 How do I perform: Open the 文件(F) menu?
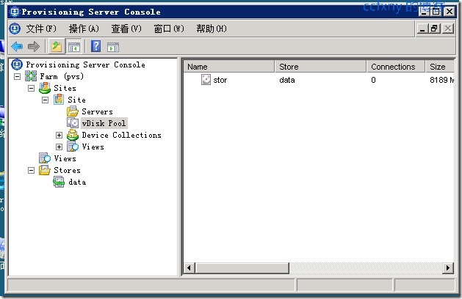(41, 29)
